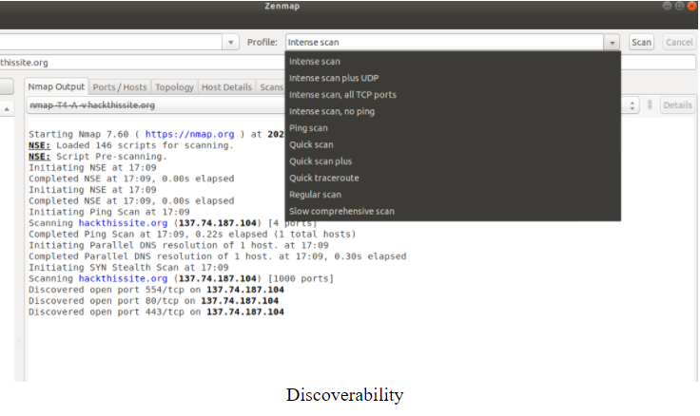Maximize the Zenmap window
The height and width of the screenshot is (416, 700).
pos(679,6)
